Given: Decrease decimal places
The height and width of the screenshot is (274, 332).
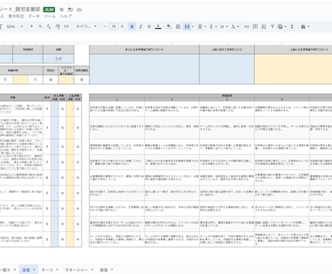Looking at the screenshot, I should [48, 27].
